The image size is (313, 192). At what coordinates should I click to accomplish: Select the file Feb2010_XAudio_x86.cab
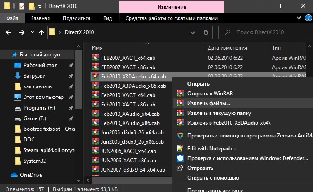coord(130,123)
